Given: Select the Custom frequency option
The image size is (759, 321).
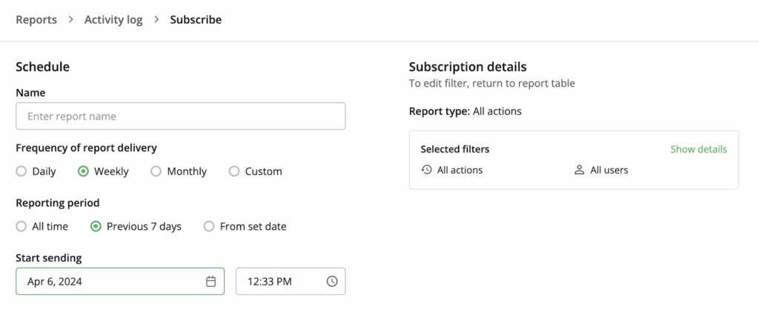Looking at the screenshot, I should point(234,171).
